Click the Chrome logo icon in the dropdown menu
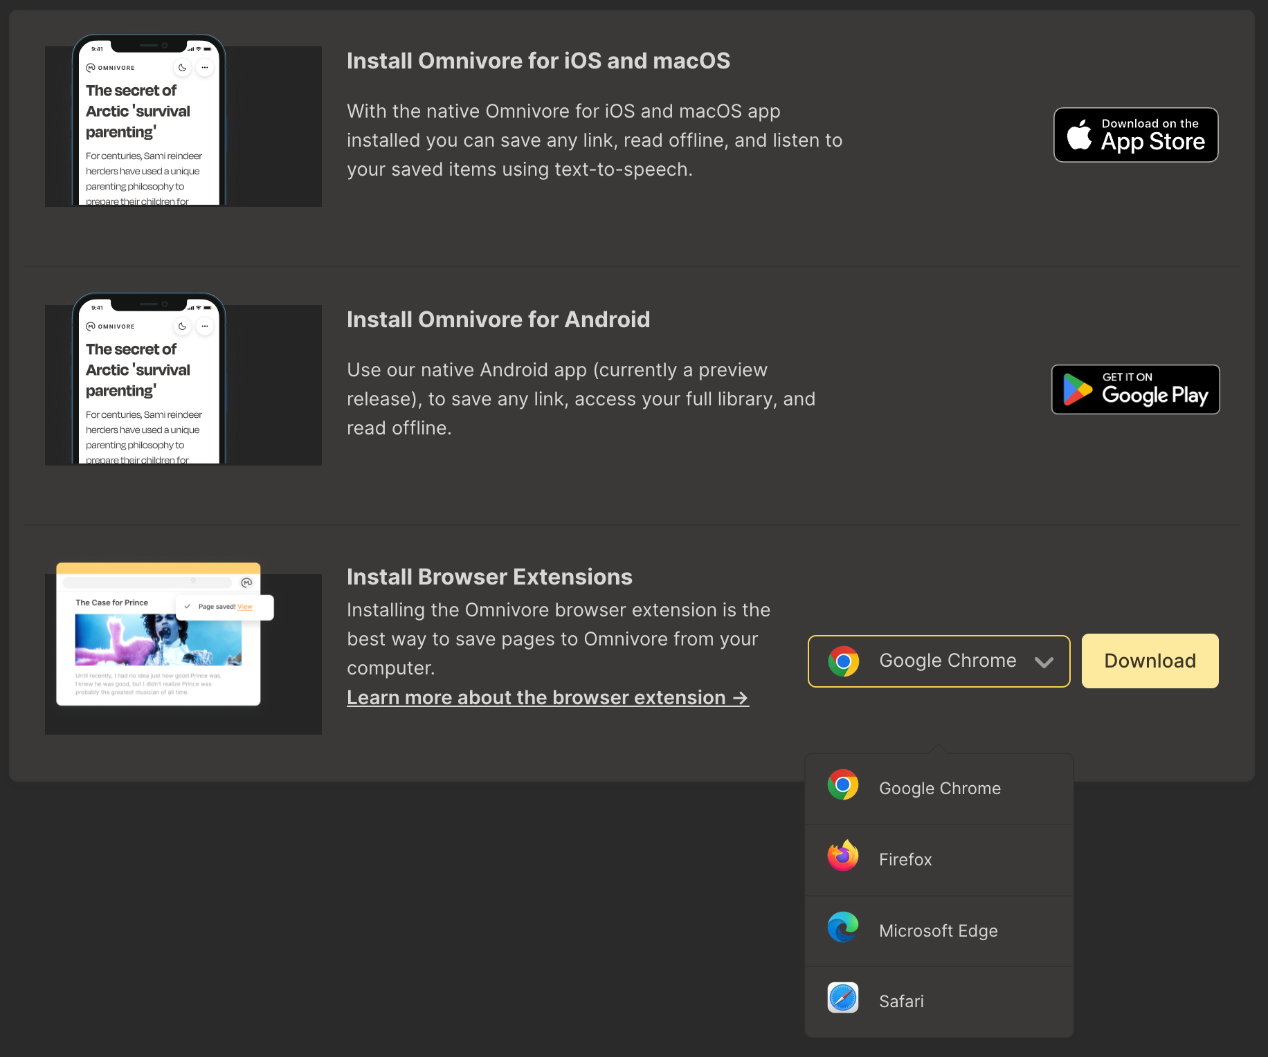Viewport: 1268px width, 1057px height. coord(843,784)
